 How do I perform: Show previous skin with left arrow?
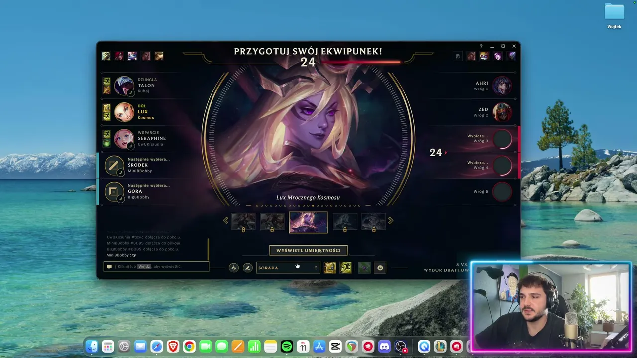coord(225,220)
